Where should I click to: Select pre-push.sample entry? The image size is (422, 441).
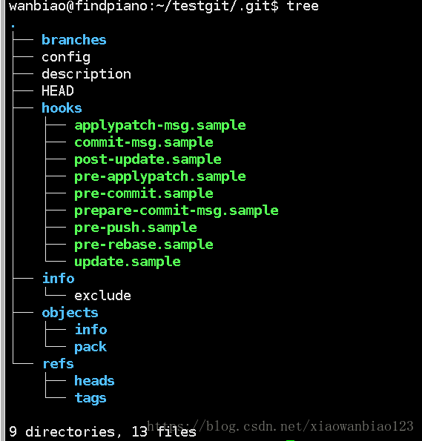[x=136, y=228]
